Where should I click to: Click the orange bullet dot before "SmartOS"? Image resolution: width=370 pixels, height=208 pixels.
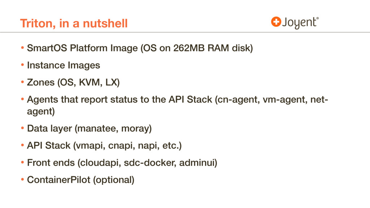(x=22, y=48)
